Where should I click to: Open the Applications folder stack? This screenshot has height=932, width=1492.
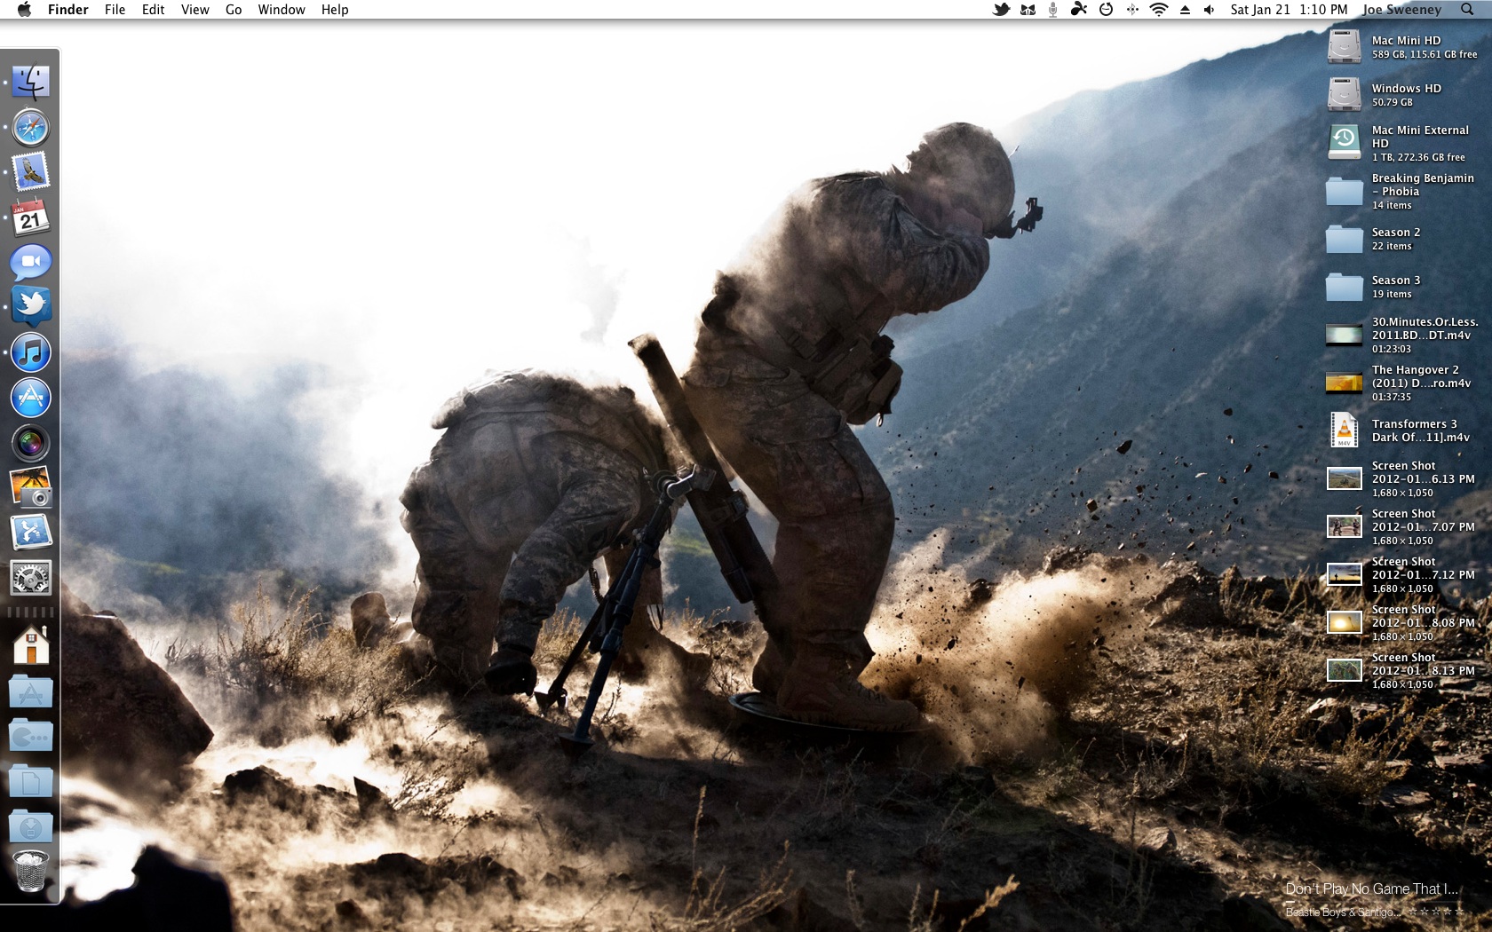(30, 691)
